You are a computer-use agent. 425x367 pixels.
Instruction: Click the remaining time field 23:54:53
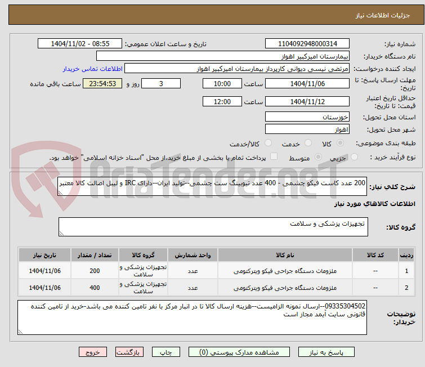pyautogui.click(x=102, y=83)
